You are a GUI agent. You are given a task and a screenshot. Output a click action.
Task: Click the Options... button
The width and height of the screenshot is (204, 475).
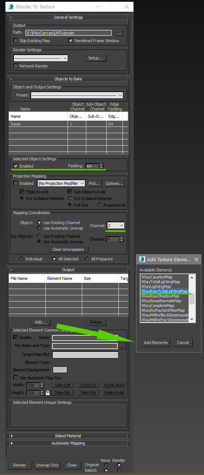(x=114, y=183)
